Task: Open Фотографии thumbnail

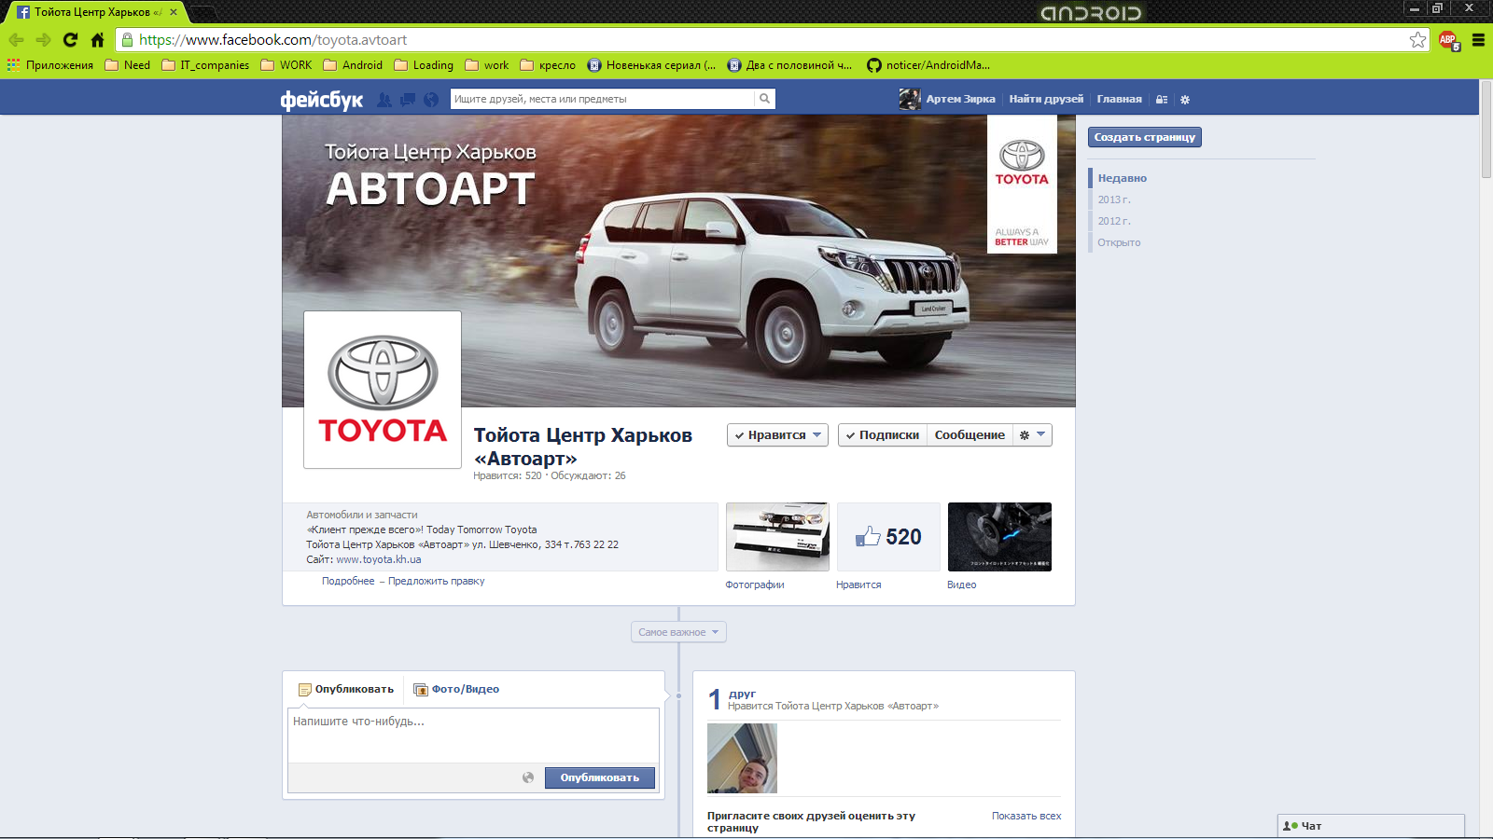Action: (x=777, y=537)
